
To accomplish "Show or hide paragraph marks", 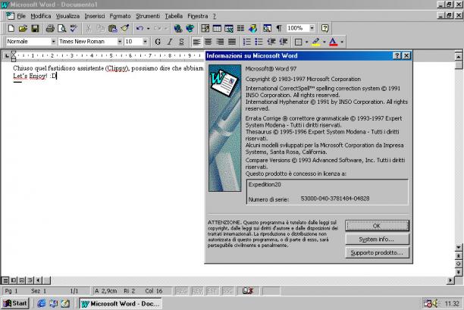I will 279,28.
